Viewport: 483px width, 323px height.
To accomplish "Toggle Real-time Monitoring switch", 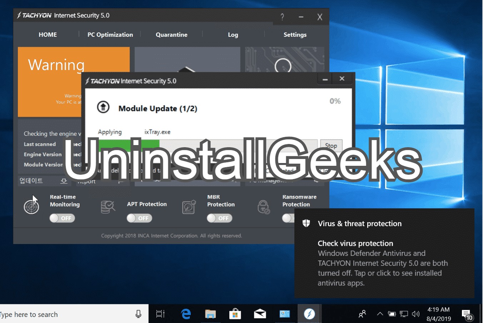I will click(62, 218).
